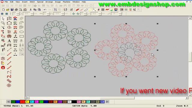Select the diagonal lines tool
This screenshot has height=108, width=192.
coord(22,19)
